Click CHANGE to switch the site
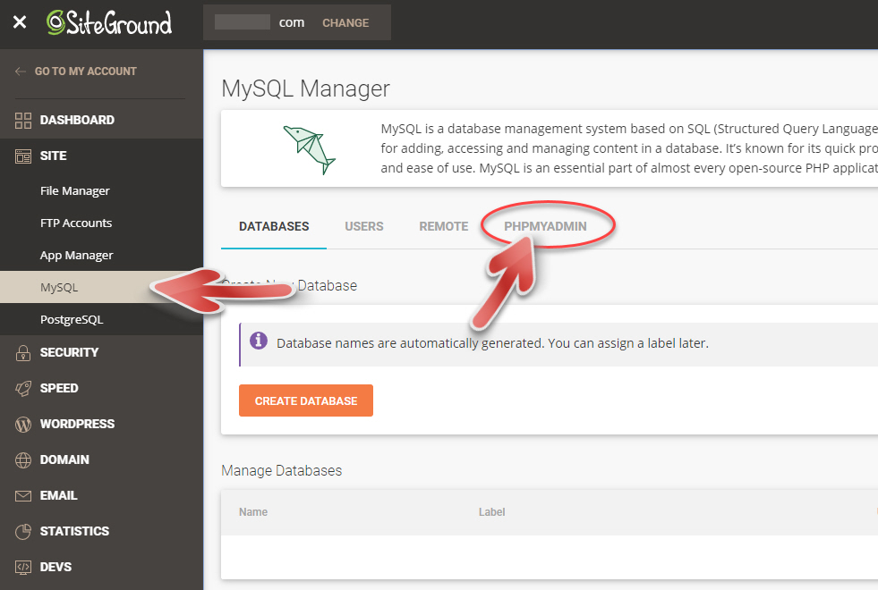The height and width of the screenshot is (590, 878). (x=345, y=23)
